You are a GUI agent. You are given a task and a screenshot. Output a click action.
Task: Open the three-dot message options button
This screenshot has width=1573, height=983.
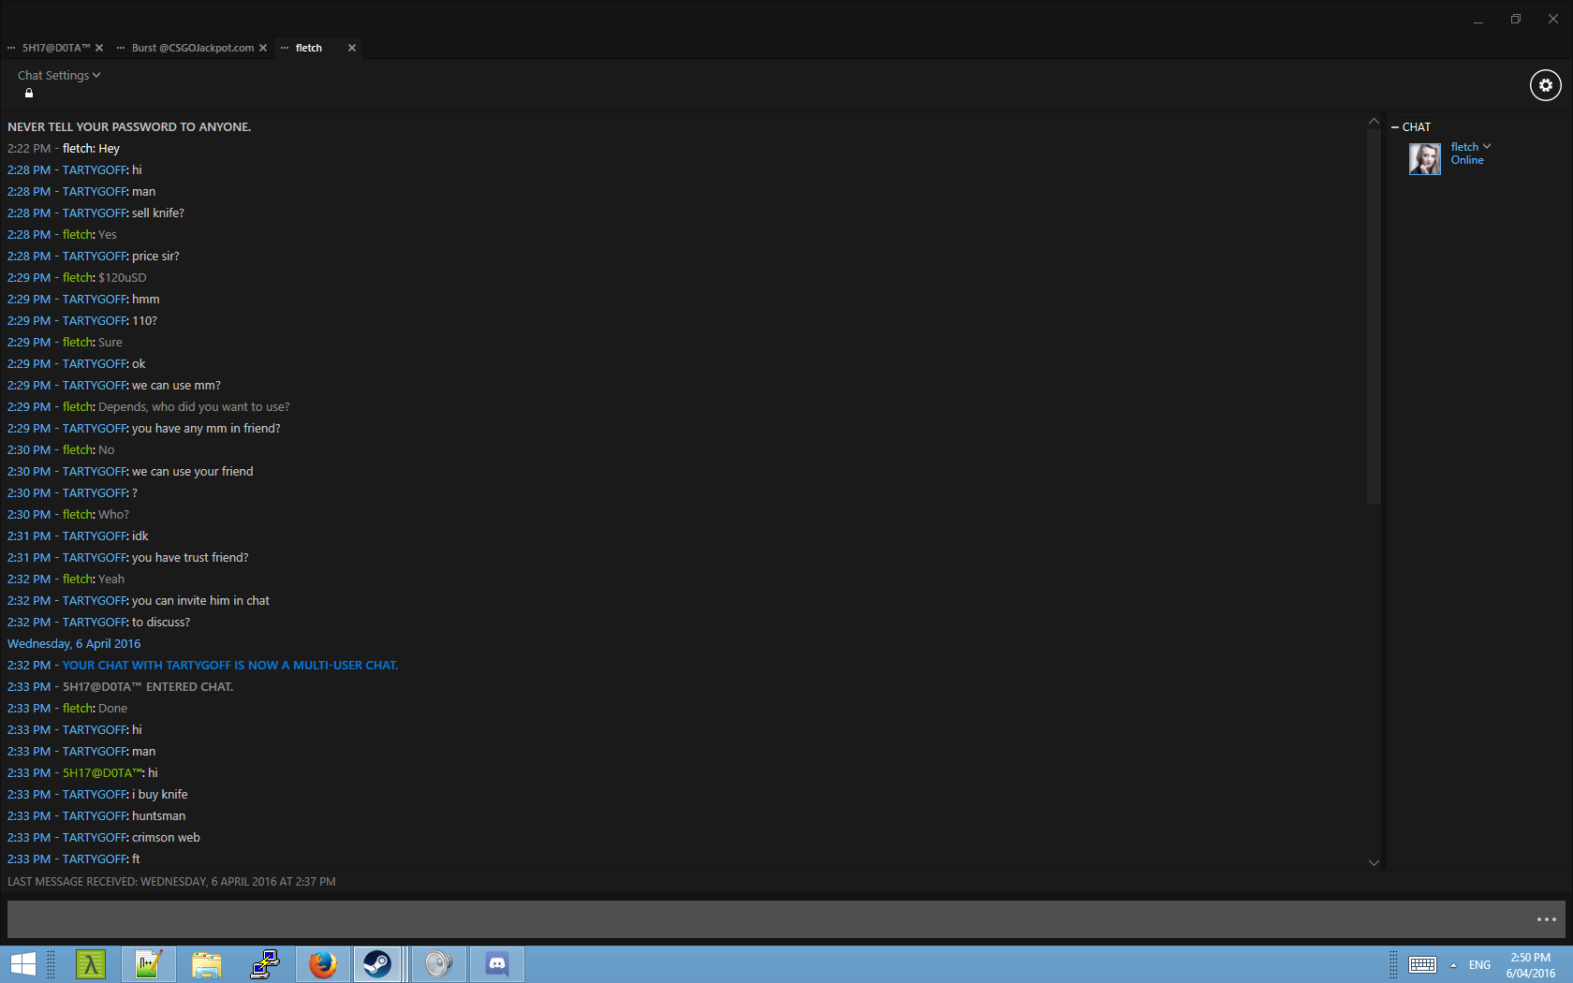click(x=1546, y=919)
